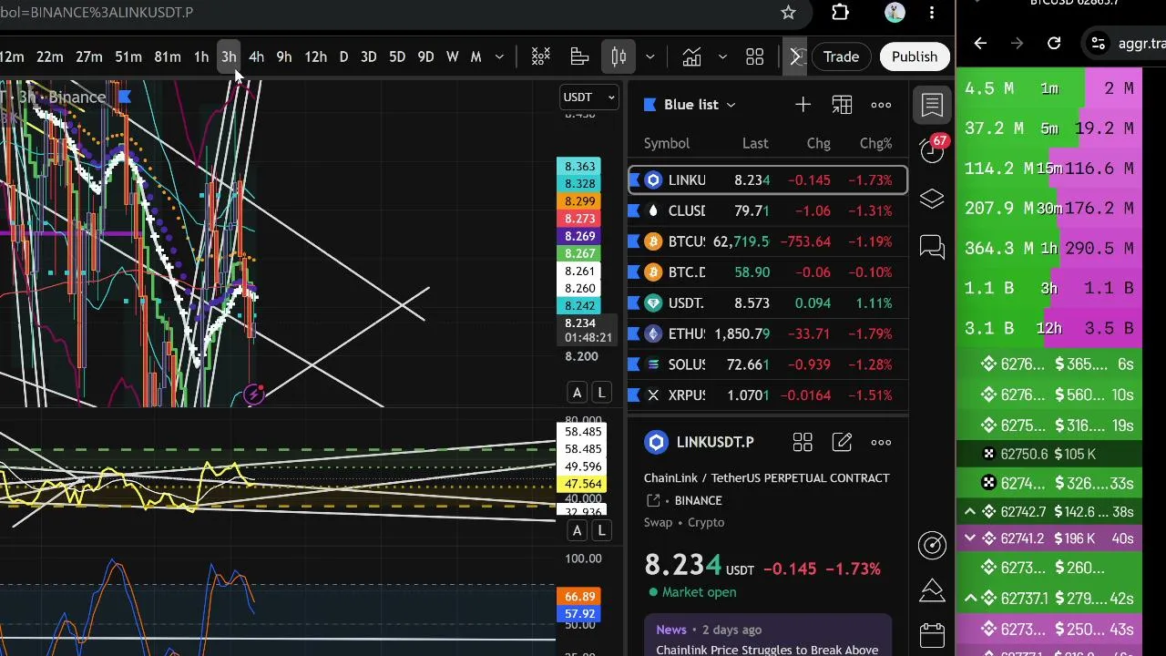
Task: Toggle auto scale A on price chart
Action: [x=577, y=393]
